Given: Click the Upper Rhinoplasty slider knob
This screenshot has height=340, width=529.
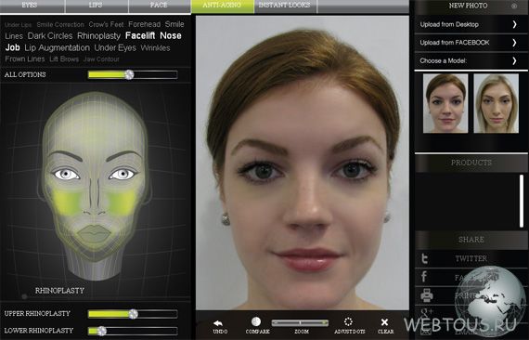Looking at the screenshot, I should click(x=134, y=314).
